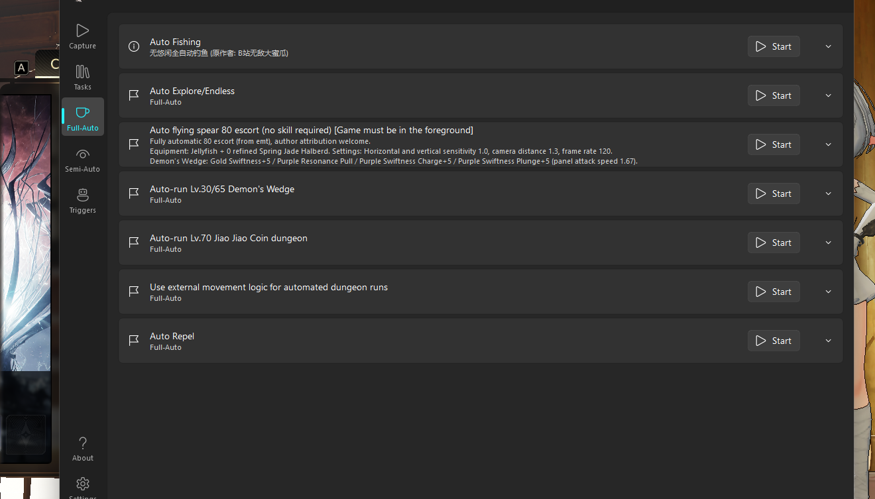Expand the Jiao Jiao Coin dungeon chevron
Screen dimensions: 875x499
828,243
